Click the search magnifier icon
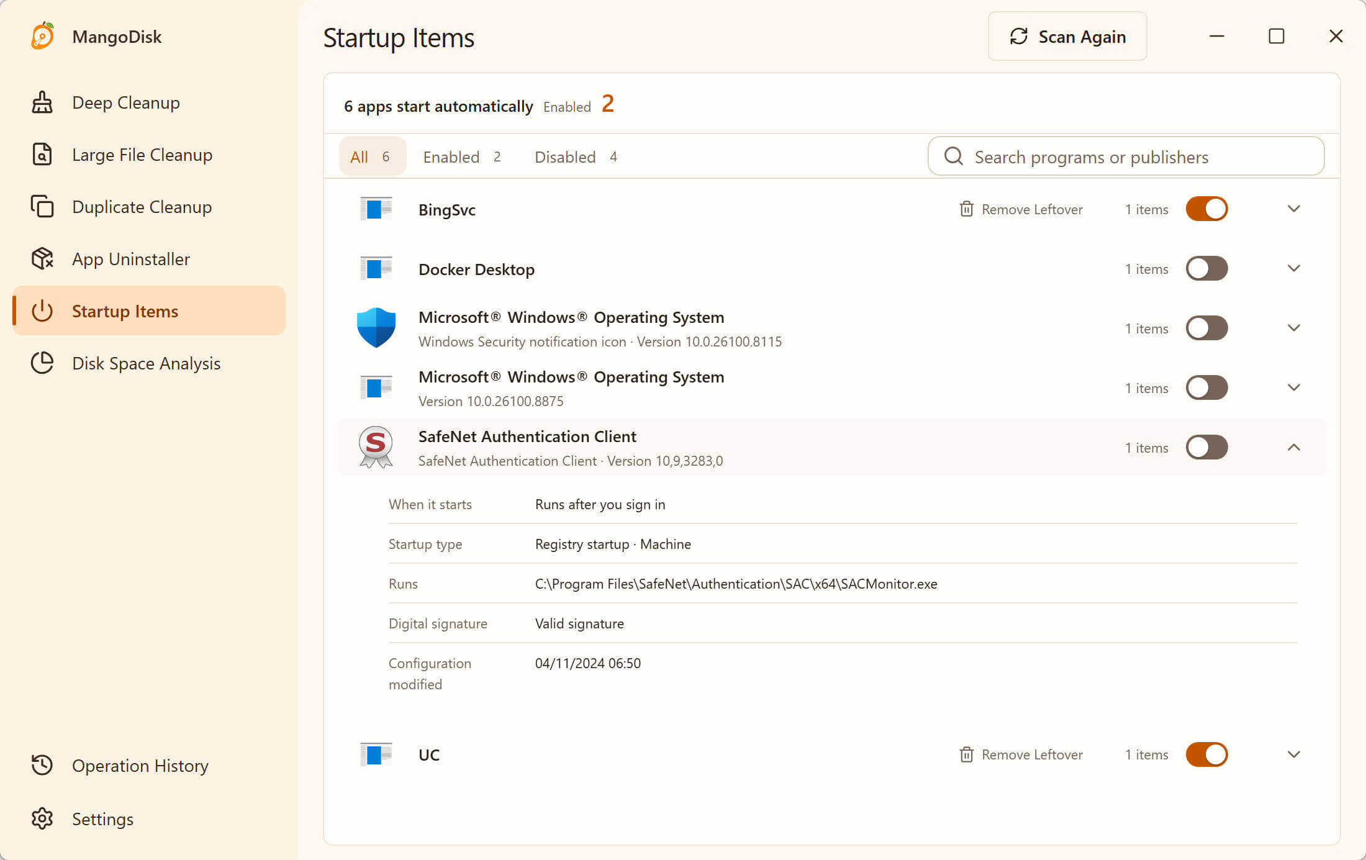The height and width of the screenshot is (860, 1366). tap(954, 156)
